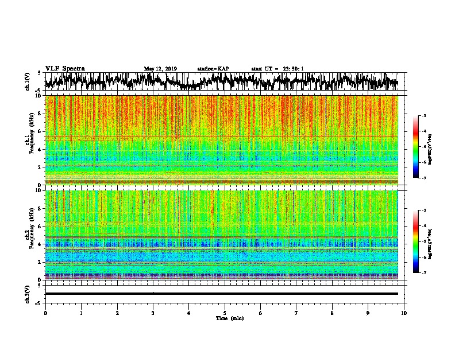This screenshot has width=455, height=351.
Task: Click the time axis tick label "8"
Action: pyautogui.click(x=332, y=313)
